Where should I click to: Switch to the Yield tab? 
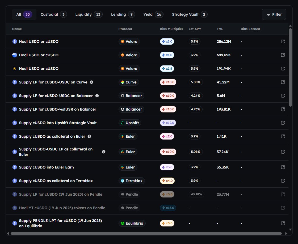point(153,14)
